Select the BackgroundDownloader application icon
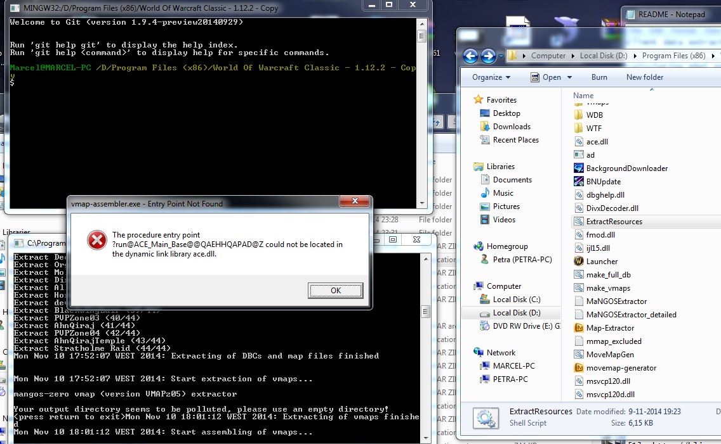721x444 pixels. pyautogui.click(x=579, y=168)
